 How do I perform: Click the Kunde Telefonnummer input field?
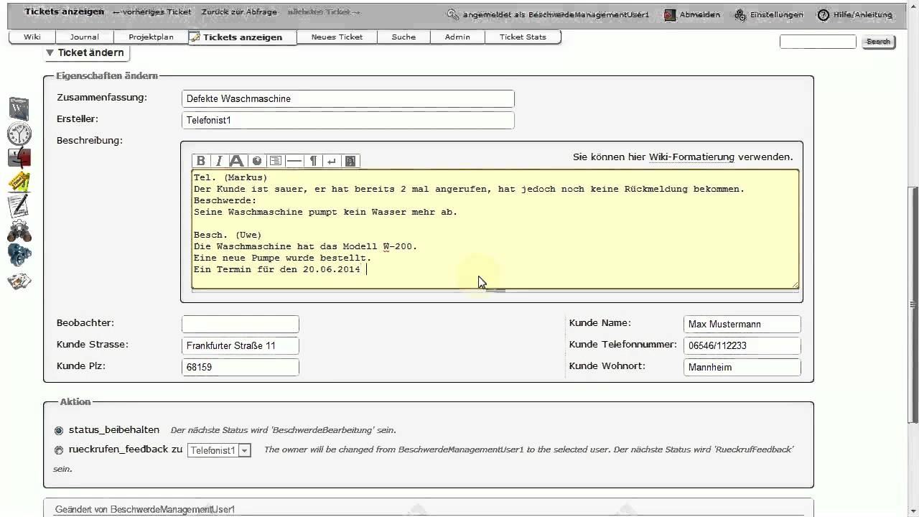coord(742,346)
